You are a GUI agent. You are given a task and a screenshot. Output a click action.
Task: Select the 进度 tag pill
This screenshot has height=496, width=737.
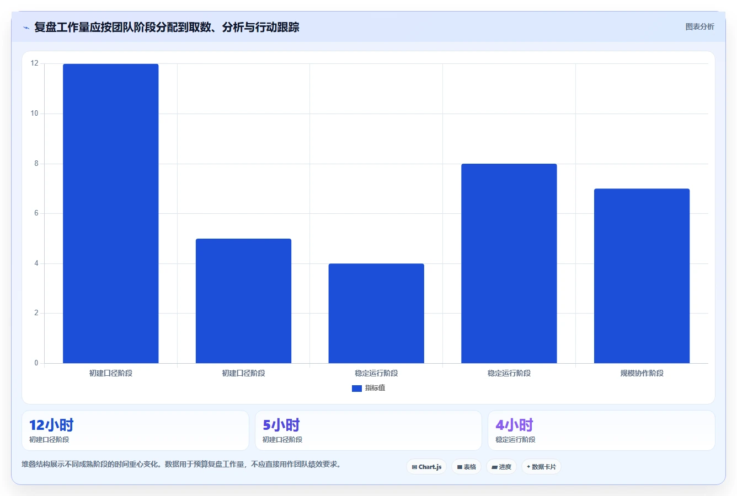(501, 467)
